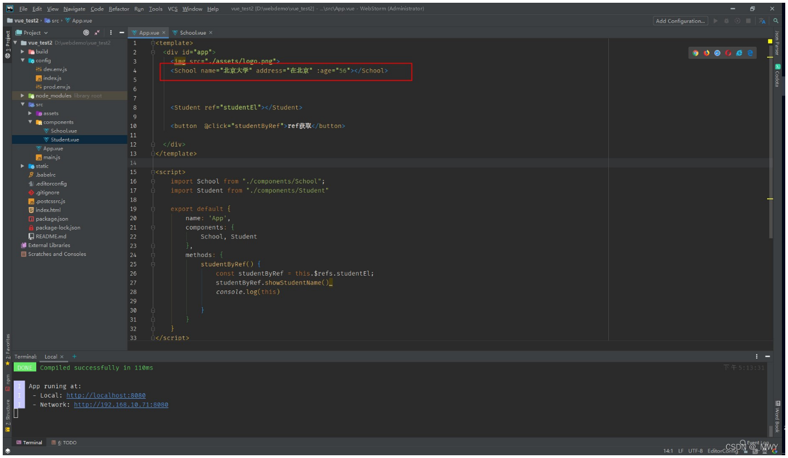Click the Translate icon in toolbar
Image resolution: width=788 pixels, height=458 pixels.
pos(763,21)
